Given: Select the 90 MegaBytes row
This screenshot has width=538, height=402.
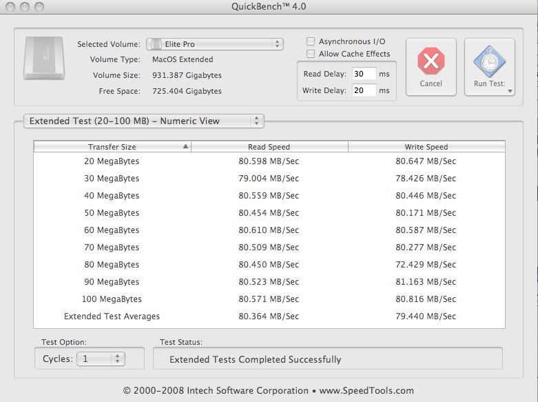Looking at the screenshot, I should pos(269,282).
